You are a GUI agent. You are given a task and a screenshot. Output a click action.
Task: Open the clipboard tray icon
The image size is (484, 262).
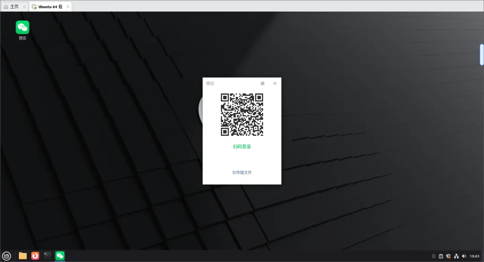441,256
